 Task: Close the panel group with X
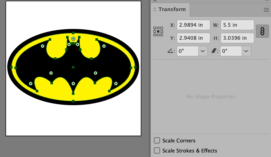[x=155, y=1]
